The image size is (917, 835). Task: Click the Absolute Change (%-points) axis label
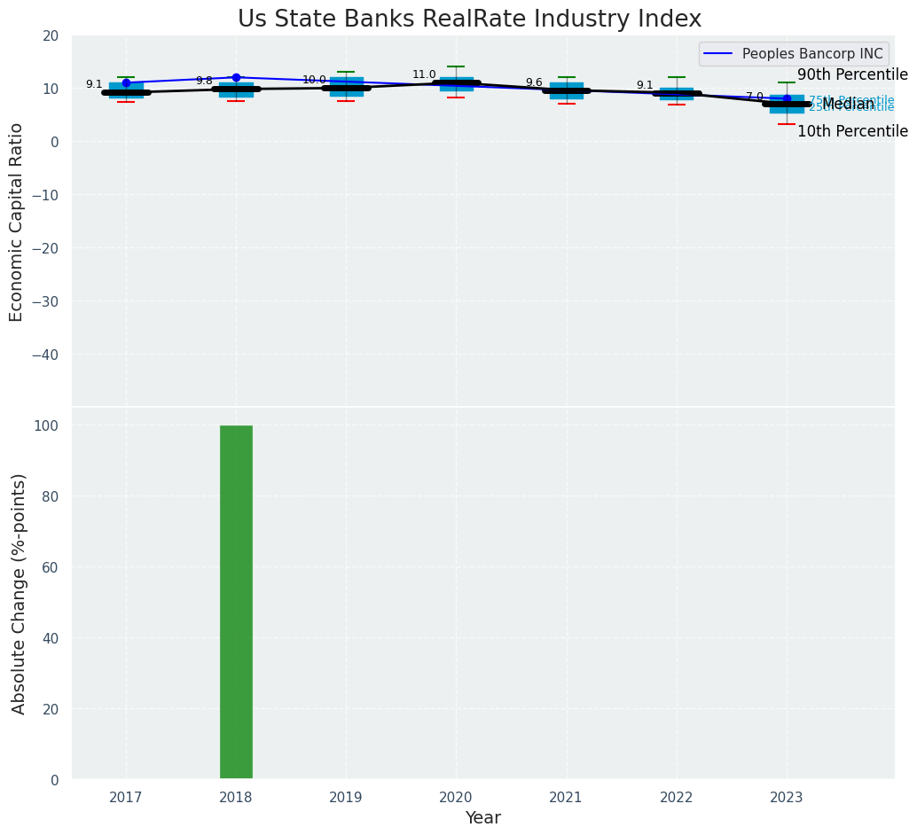click(x=19, y=594)
